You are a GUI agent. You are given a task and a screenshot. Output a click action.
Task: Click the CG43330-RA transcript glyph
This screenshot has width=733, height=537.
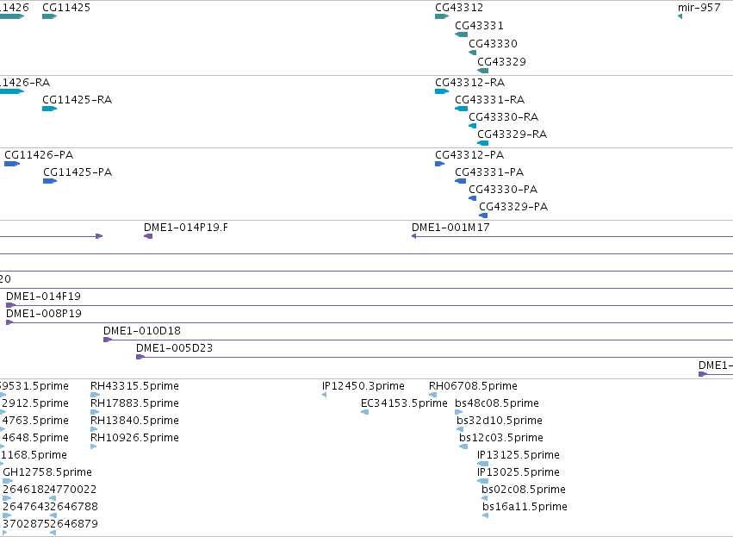pos(473,126)
